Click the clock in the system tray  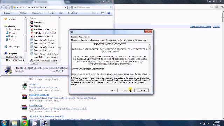tap(217, 123)
